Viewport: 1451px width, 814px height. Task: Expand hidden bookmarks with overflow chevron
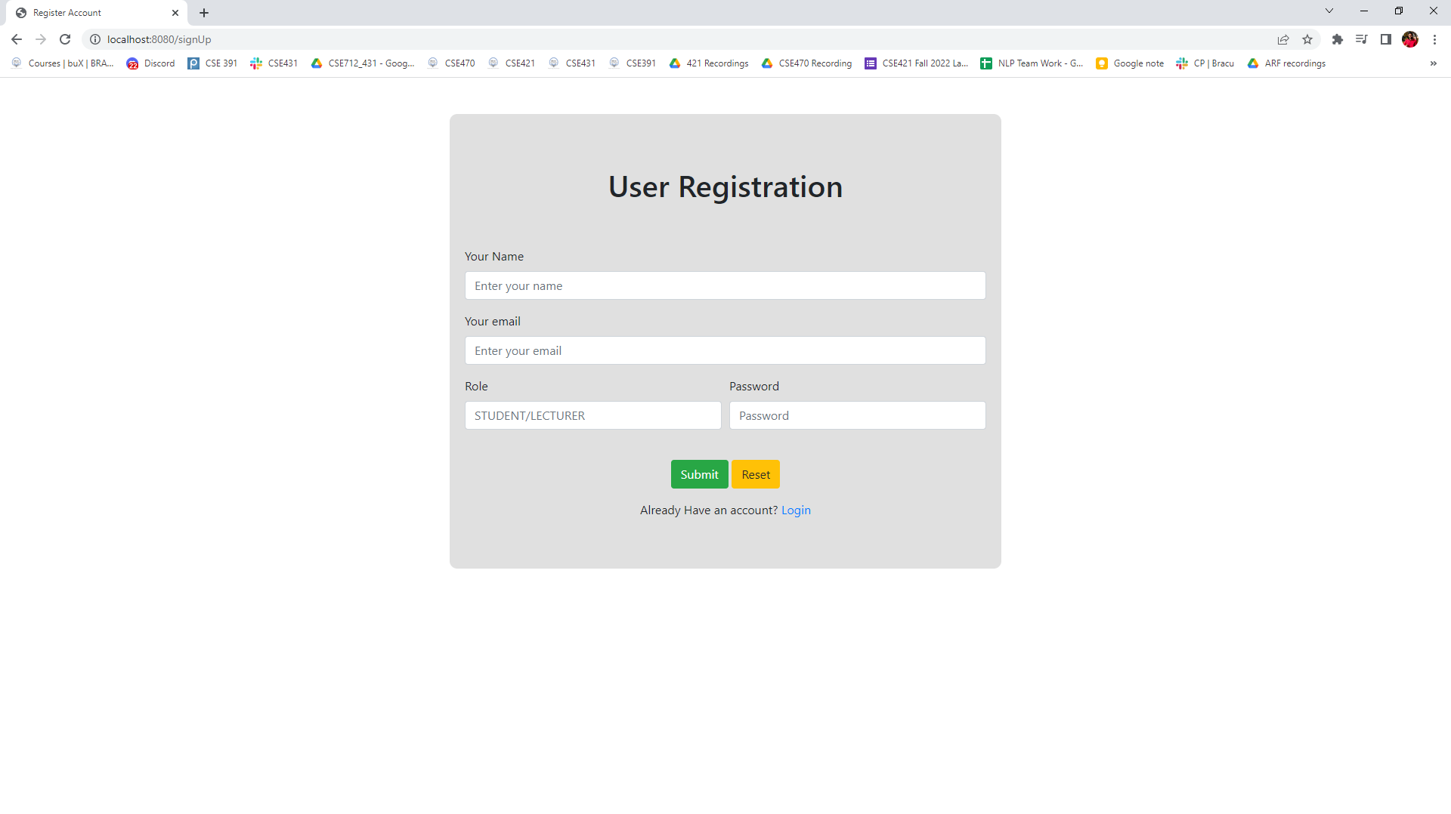[x=1433, y=63]
